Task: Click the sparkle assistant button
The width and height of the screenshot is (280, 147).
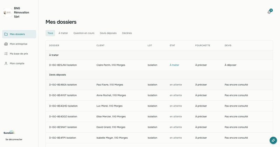Action: (x=273, y=140)
